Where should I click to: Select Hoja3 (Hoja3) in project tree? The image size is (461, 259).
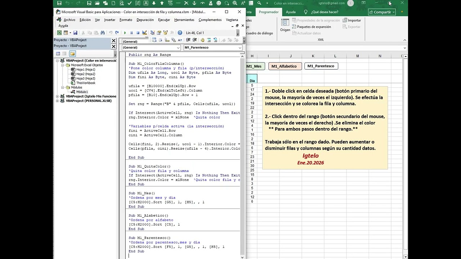(83, 78)
